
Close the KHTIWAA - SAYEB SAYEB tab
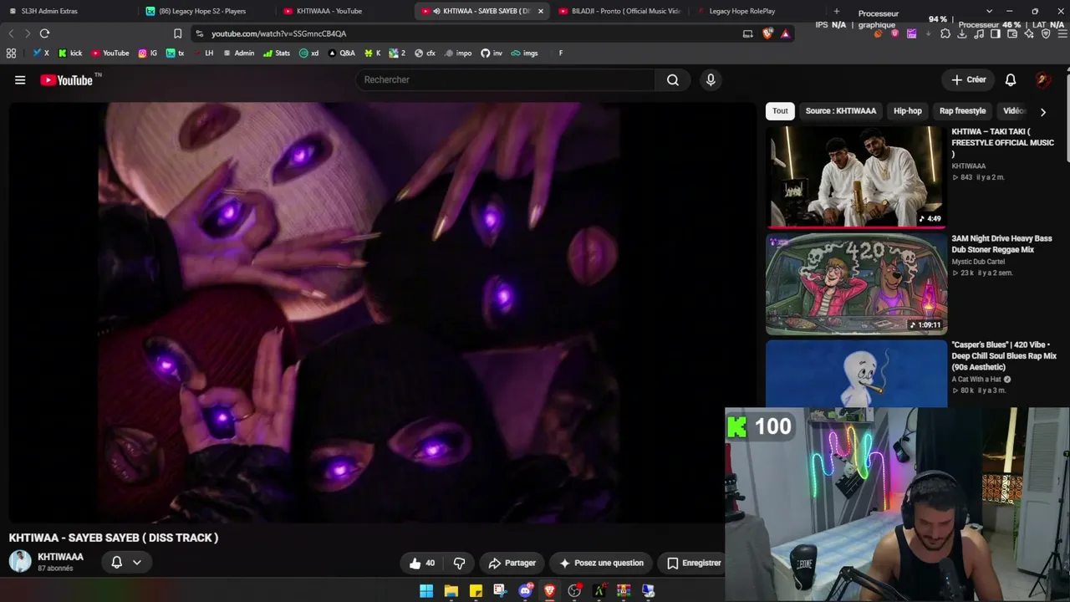(541, 12)
